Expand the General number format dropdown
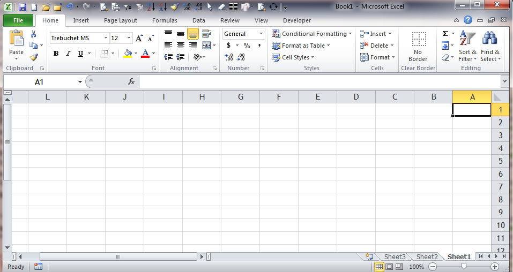The width and height of the screenshot is (513, 272). pos(262,34)
